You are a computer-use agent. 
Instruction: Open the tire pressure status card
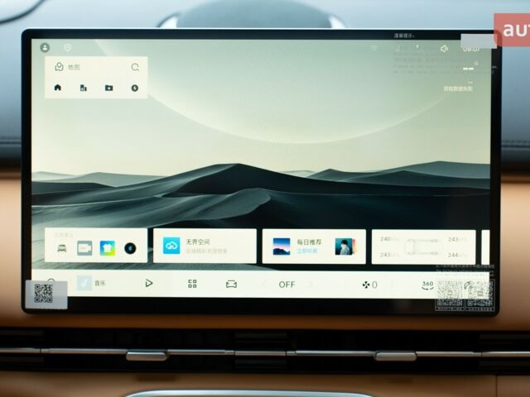(x=423, y=246)
